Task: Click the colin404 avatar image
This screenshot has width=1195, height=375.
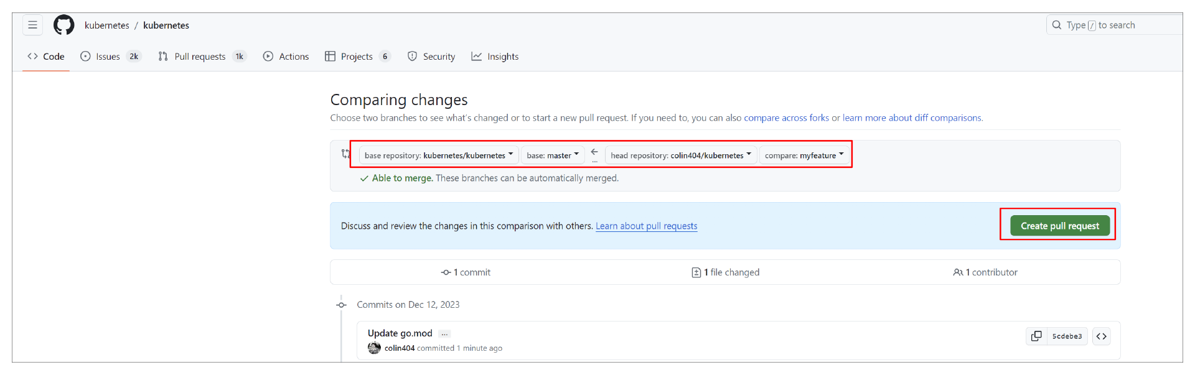Action: point(374,348)
